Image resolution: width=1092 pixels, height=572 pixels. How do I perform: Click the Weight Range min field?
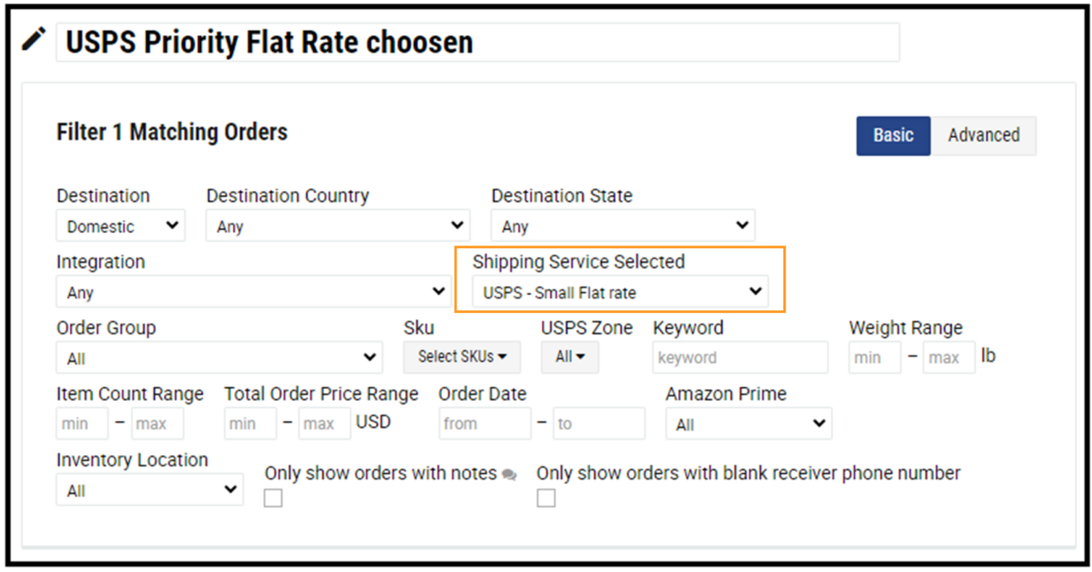pyautogui.click(x=874, y=357)
